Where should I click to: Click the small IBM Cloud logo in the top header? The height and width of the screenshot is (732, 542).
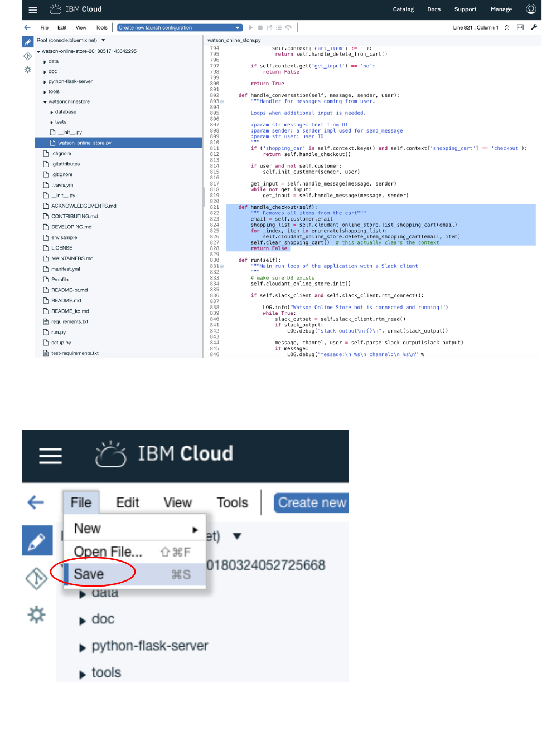[x=56, y=9]
